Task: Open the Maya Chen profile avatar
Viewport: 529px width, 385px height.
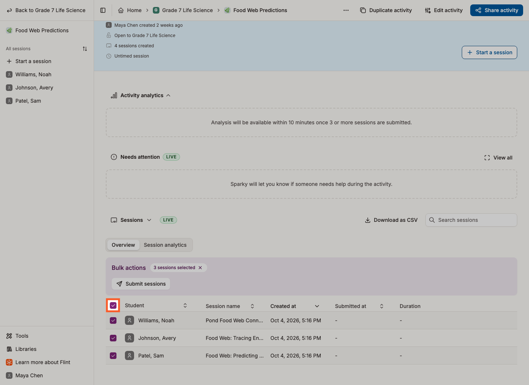Action: tap(9, 375)
